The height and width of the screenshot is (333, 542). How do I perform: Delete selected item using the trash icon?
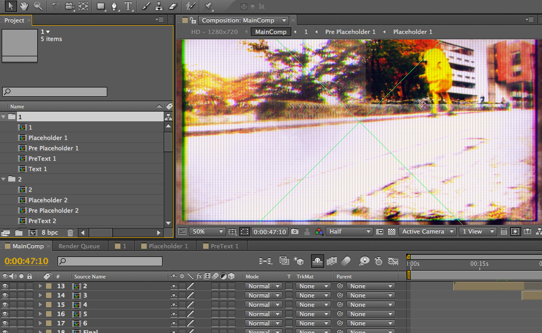70,233
